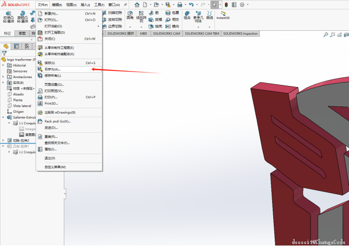
Task: Click the filter funnel icon in feature tree
Action: (x=4, y=53)
